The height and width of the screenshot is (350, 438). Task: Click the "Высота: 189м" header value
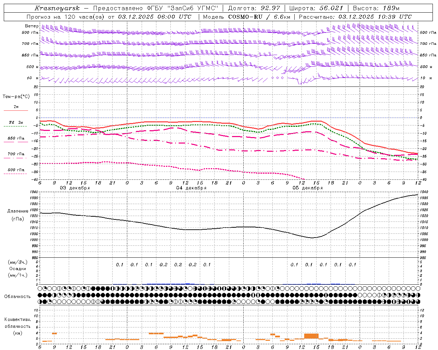376,8
